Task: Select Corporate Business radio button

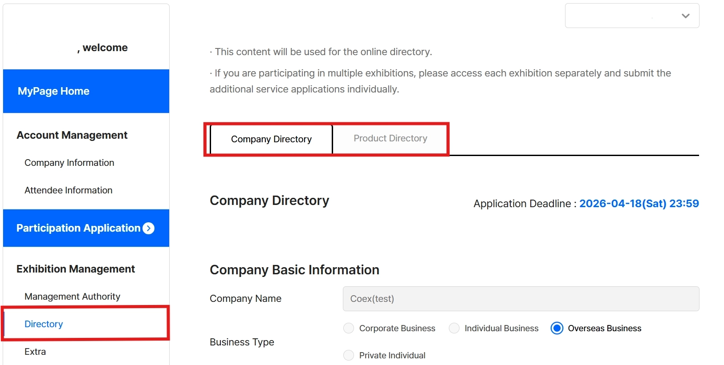Action: pos(349,328)
